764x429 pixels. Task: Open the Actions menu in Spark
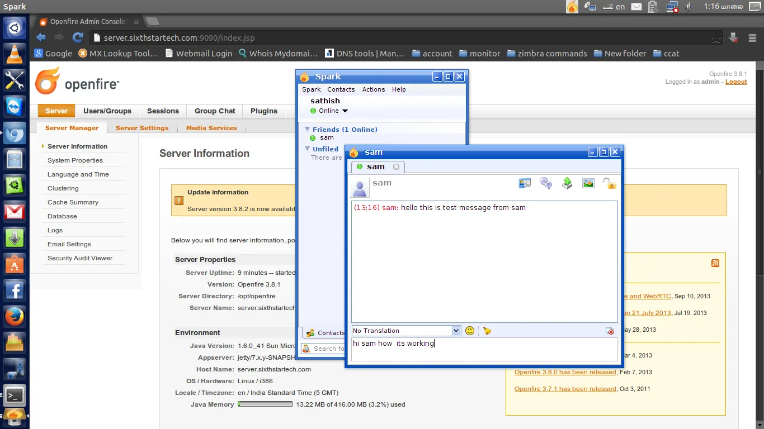pyautogui.click(x=374, y=89)
